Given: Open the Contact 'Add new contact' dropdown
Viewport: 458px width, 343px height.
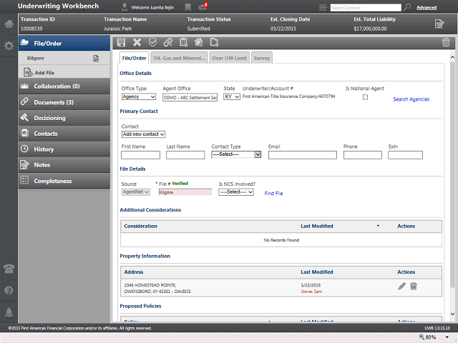Looking at the screenshot, I should tap(143, 134).
